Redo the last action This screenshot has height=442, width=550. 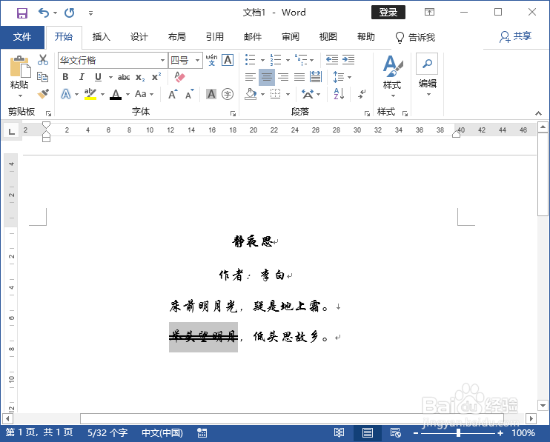coord(70,13)
